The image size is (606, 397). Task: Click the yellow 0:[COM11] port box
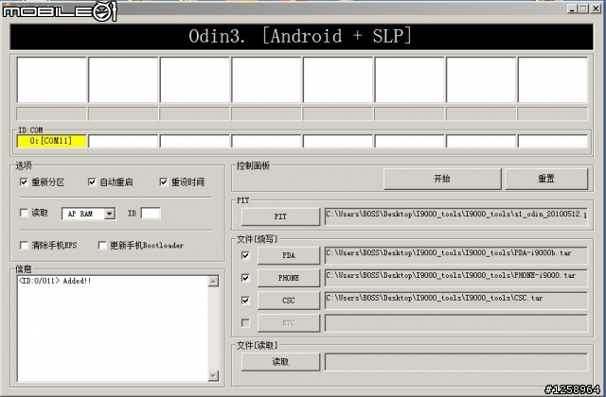[51, 141]
